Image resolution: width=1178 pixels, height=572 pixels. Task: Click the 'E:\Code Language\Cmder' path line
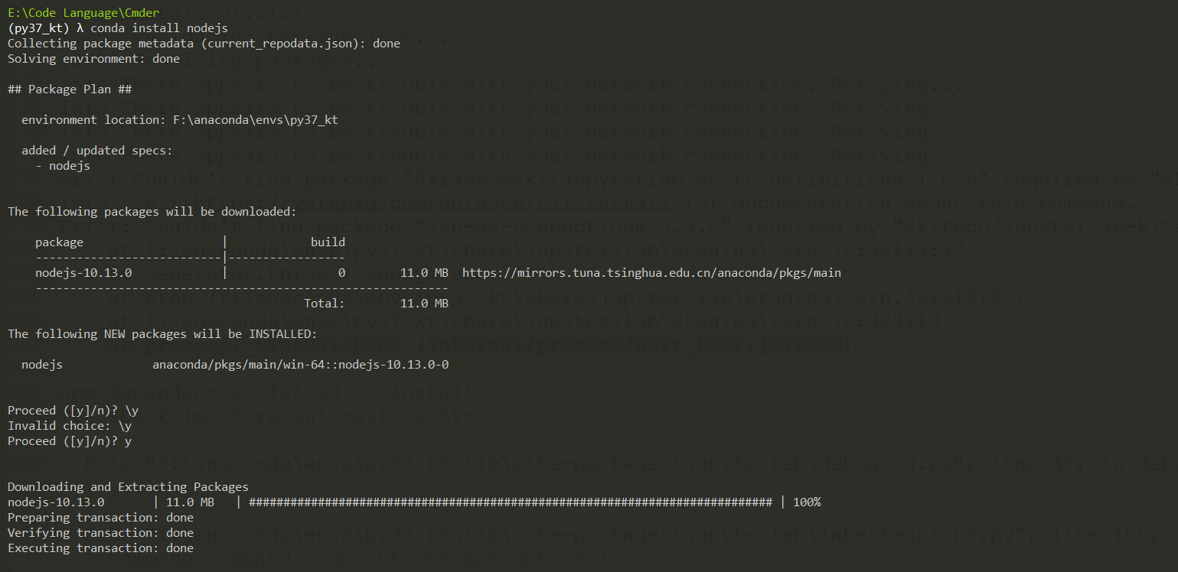[83, 13]
